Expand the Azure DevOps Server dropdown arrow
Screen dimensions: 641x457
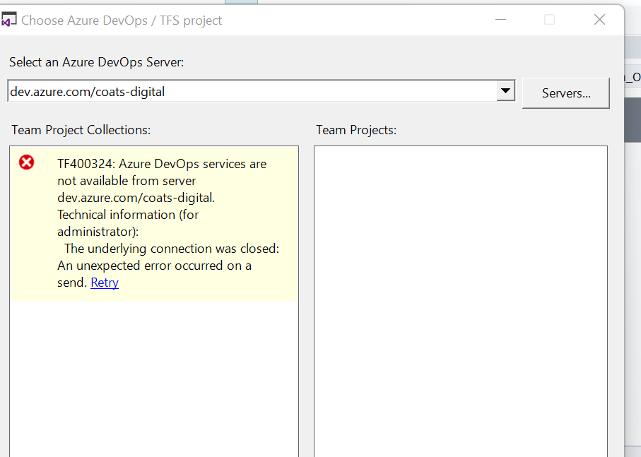tap(505, 91)
